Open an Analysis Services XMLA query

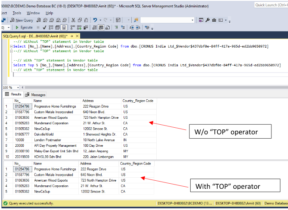pos(58,20)
